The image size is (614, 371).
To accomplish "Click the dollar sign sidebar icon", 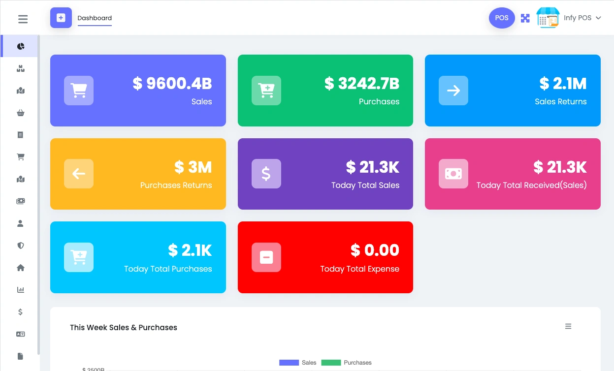I will pyautogui.click(x=21, y=312).
